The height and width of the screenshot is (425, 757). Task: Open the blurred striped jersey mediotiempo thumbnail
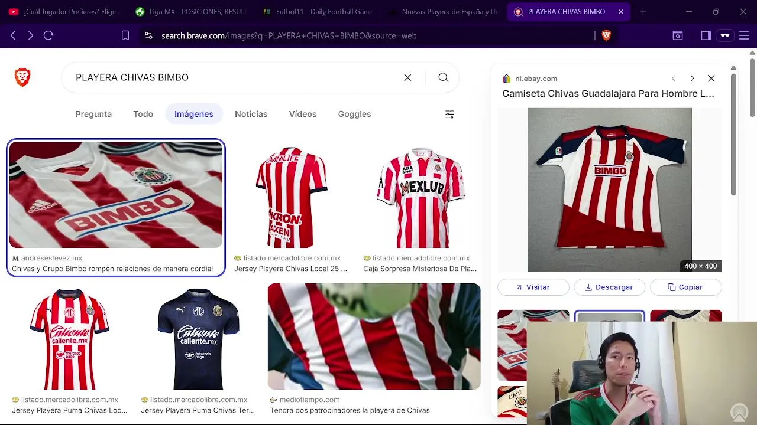point(374,336)
